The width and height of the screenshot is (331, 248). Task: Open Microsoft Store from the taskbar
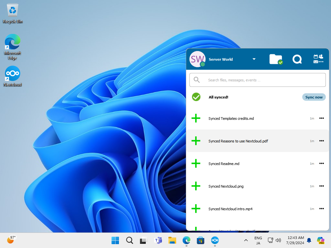(200, 240)
